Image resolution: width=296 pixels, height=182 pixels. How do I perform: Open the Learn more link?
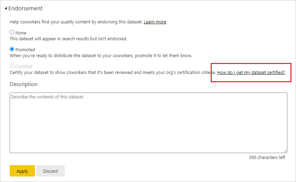point(155,22)
